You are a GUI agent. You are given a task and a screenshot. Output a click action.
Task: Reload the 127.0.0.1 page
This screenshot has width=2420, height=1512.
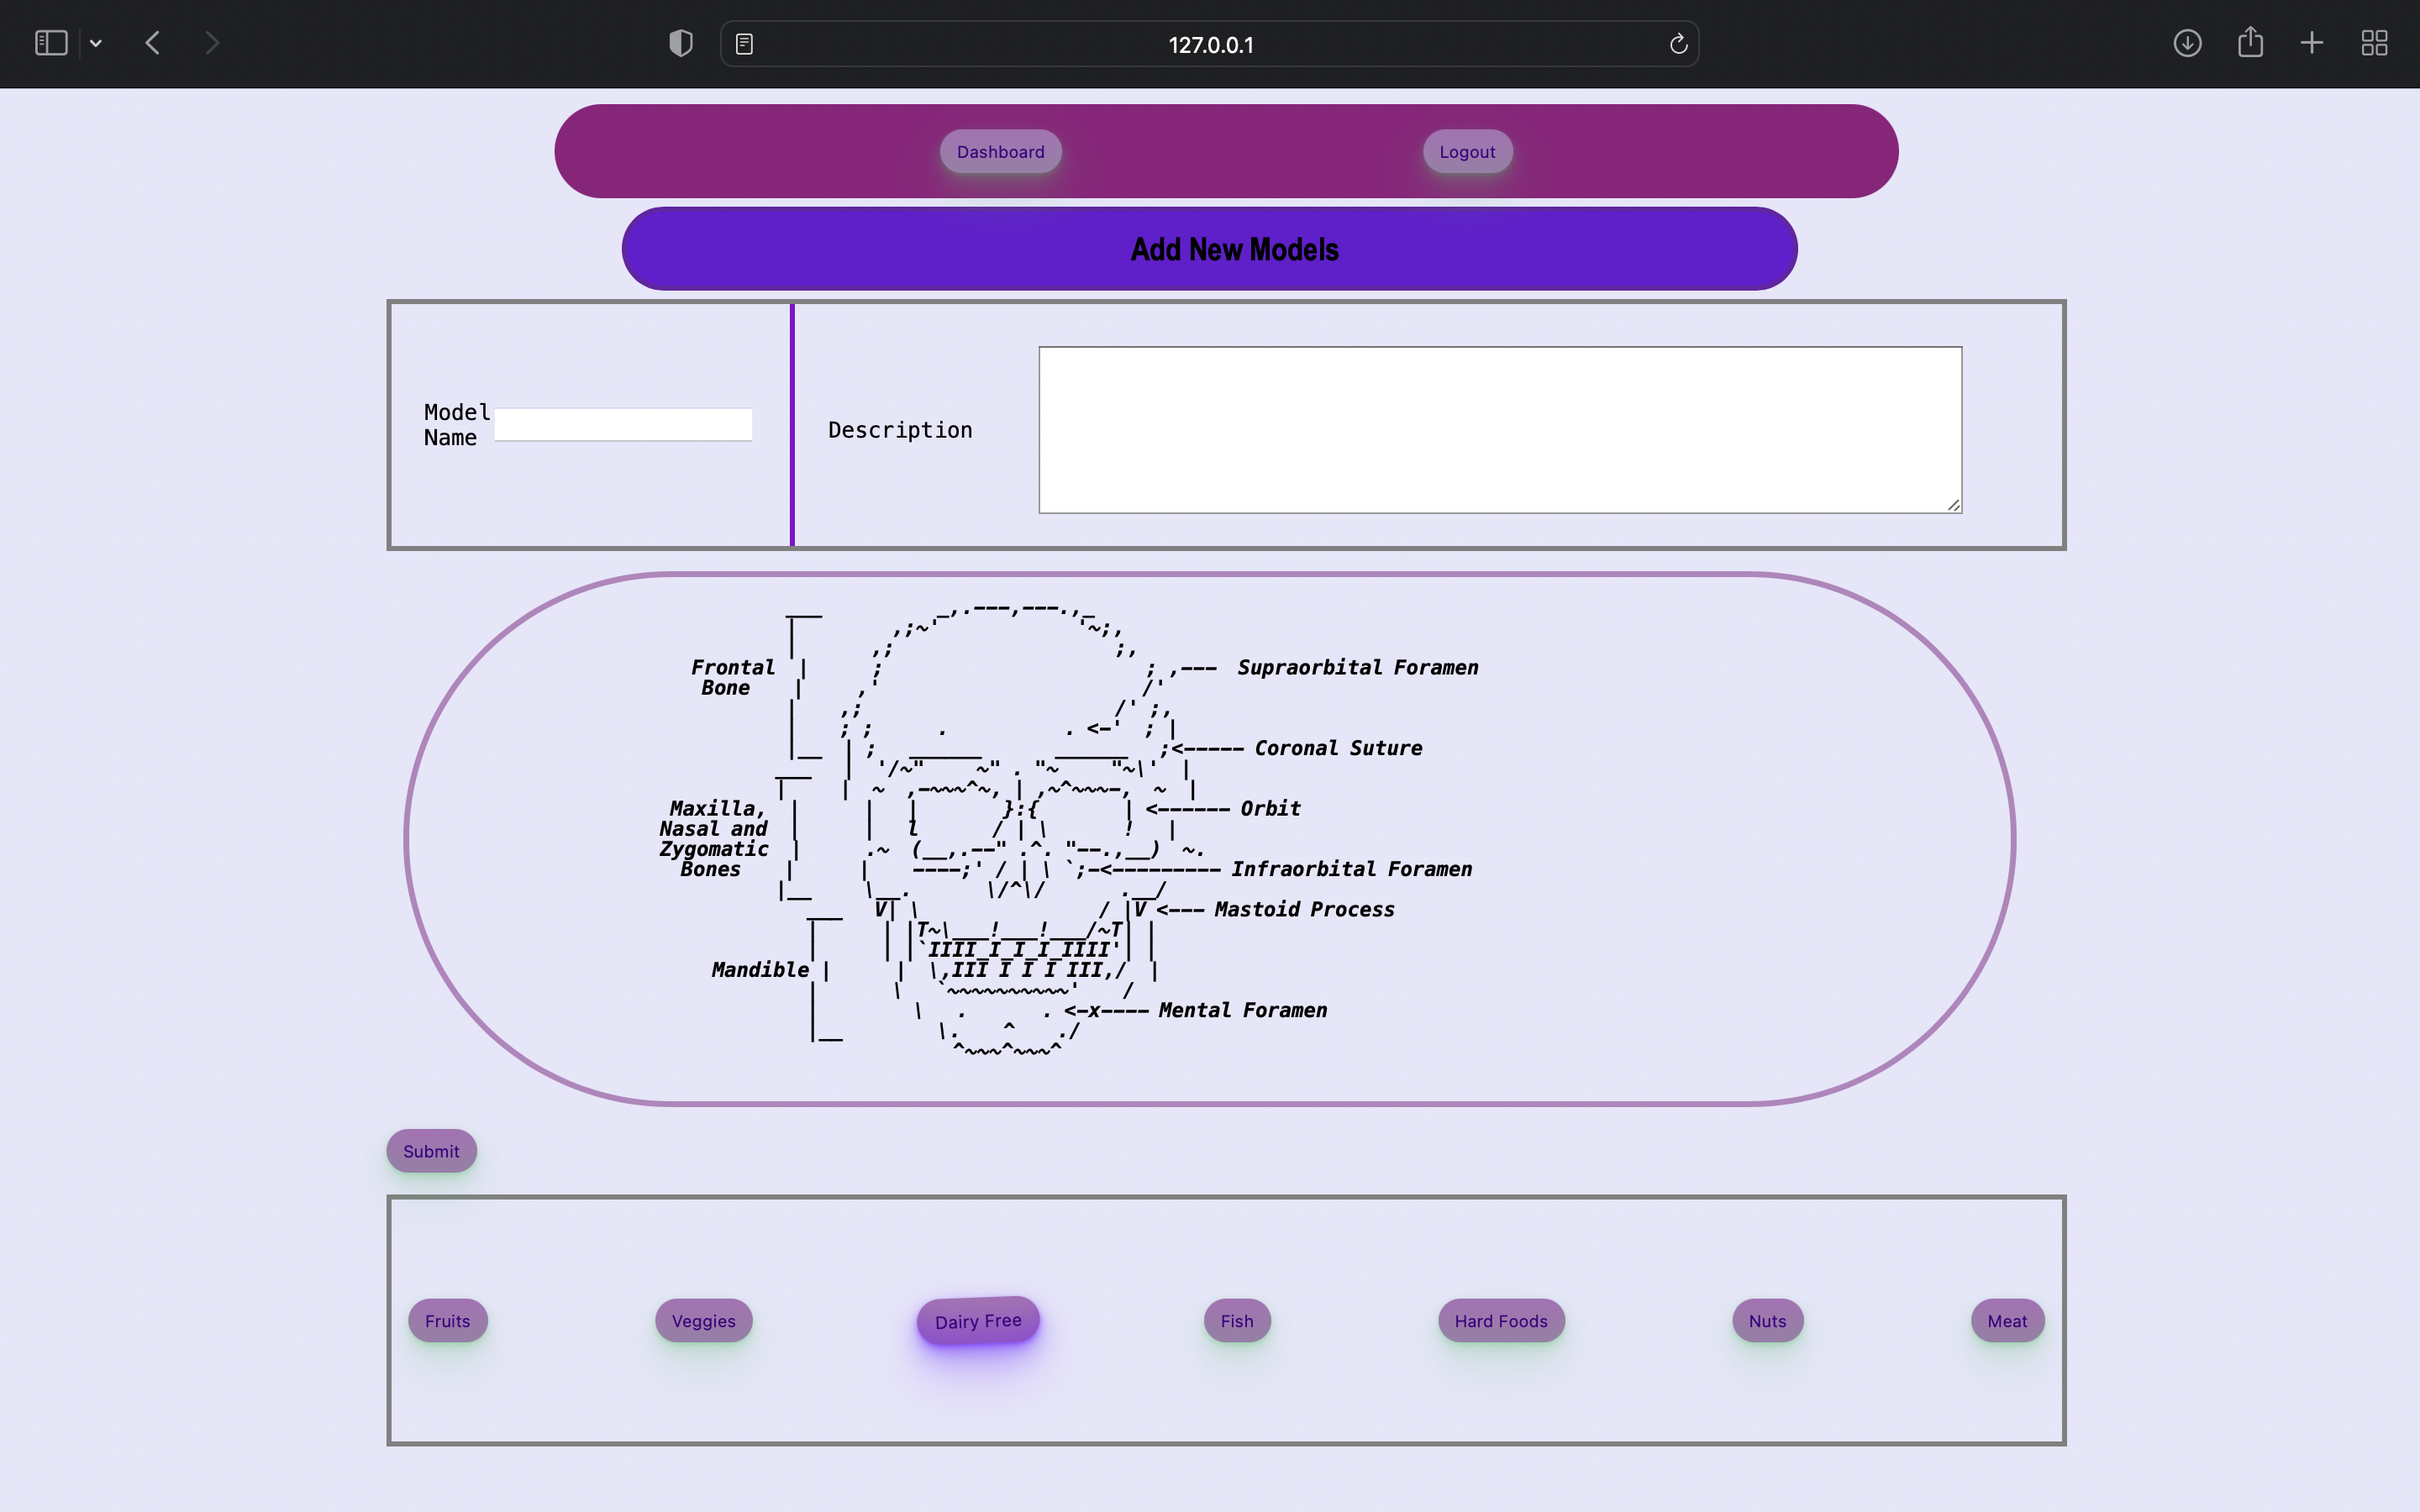tap(1676, 43)
